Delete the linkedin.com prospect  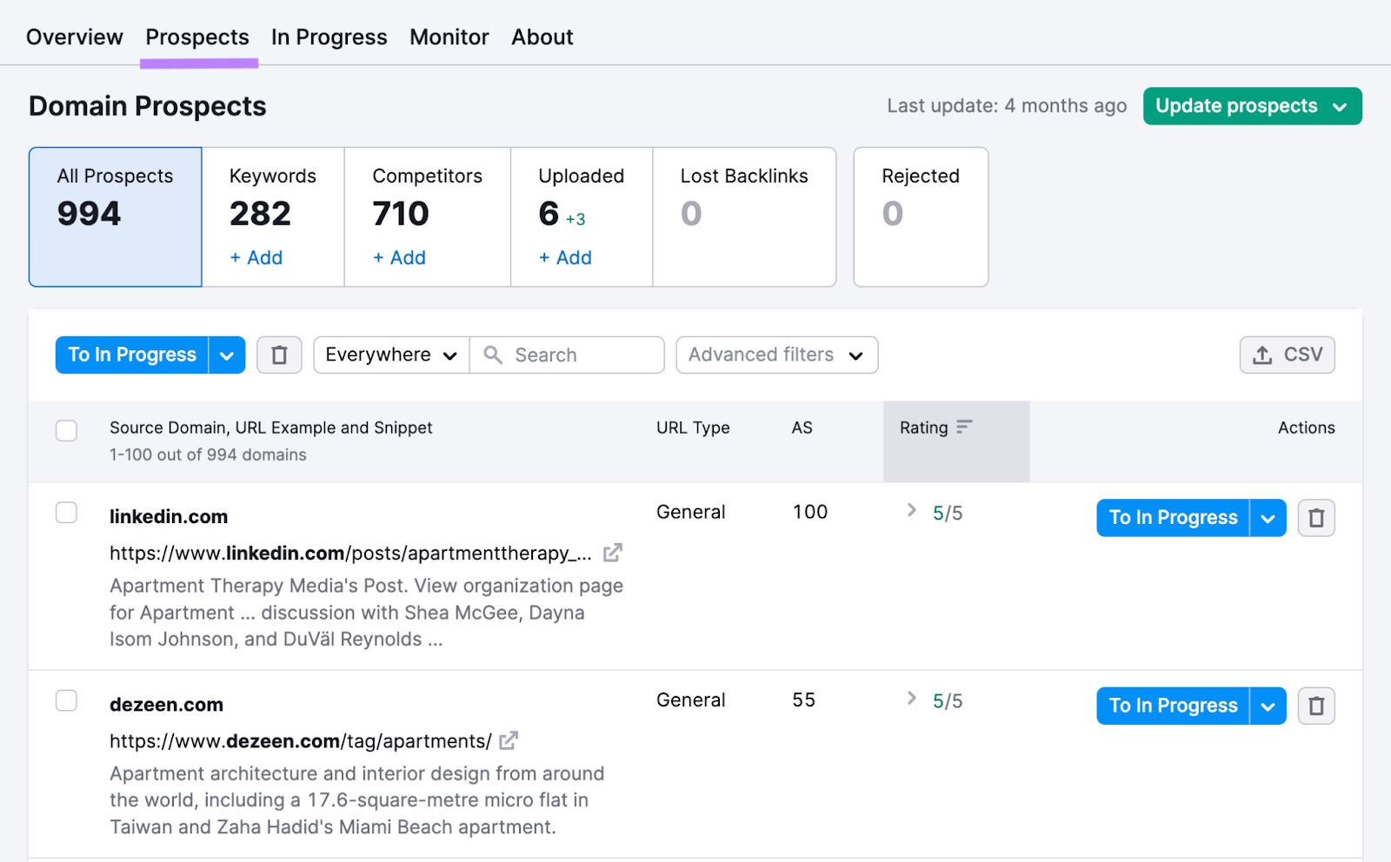[1316, 517]
